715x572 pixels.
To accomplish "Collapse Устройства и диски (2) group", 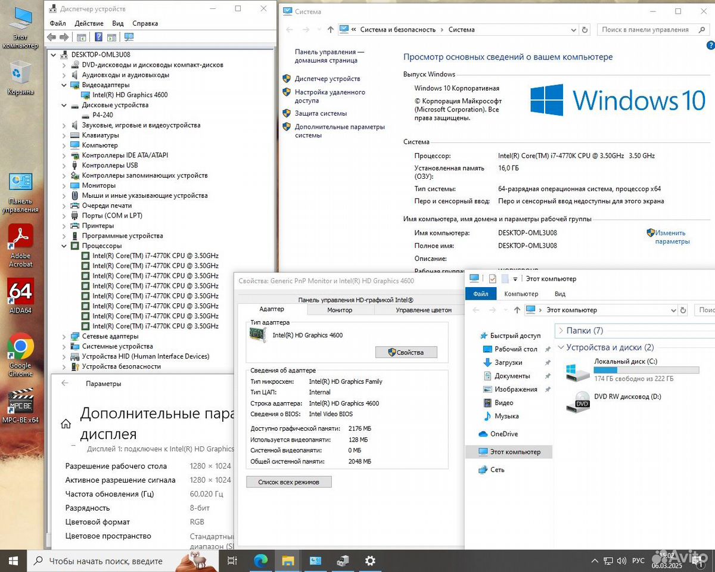I will 561,347.
